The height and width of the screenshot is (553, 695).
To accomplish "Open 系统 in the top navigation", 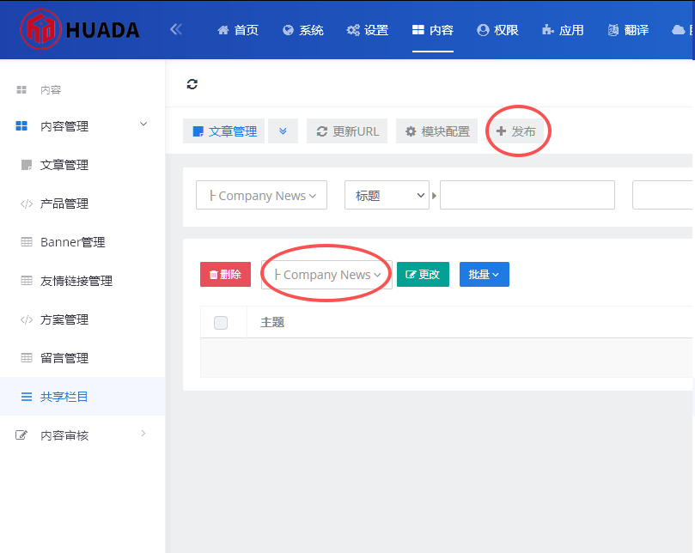I will pos(303,30).
